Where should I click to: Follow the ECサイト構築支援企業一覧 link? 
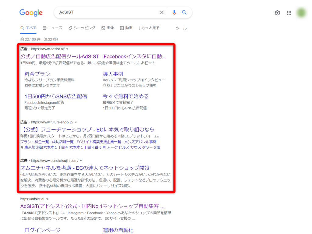point(99,142)
